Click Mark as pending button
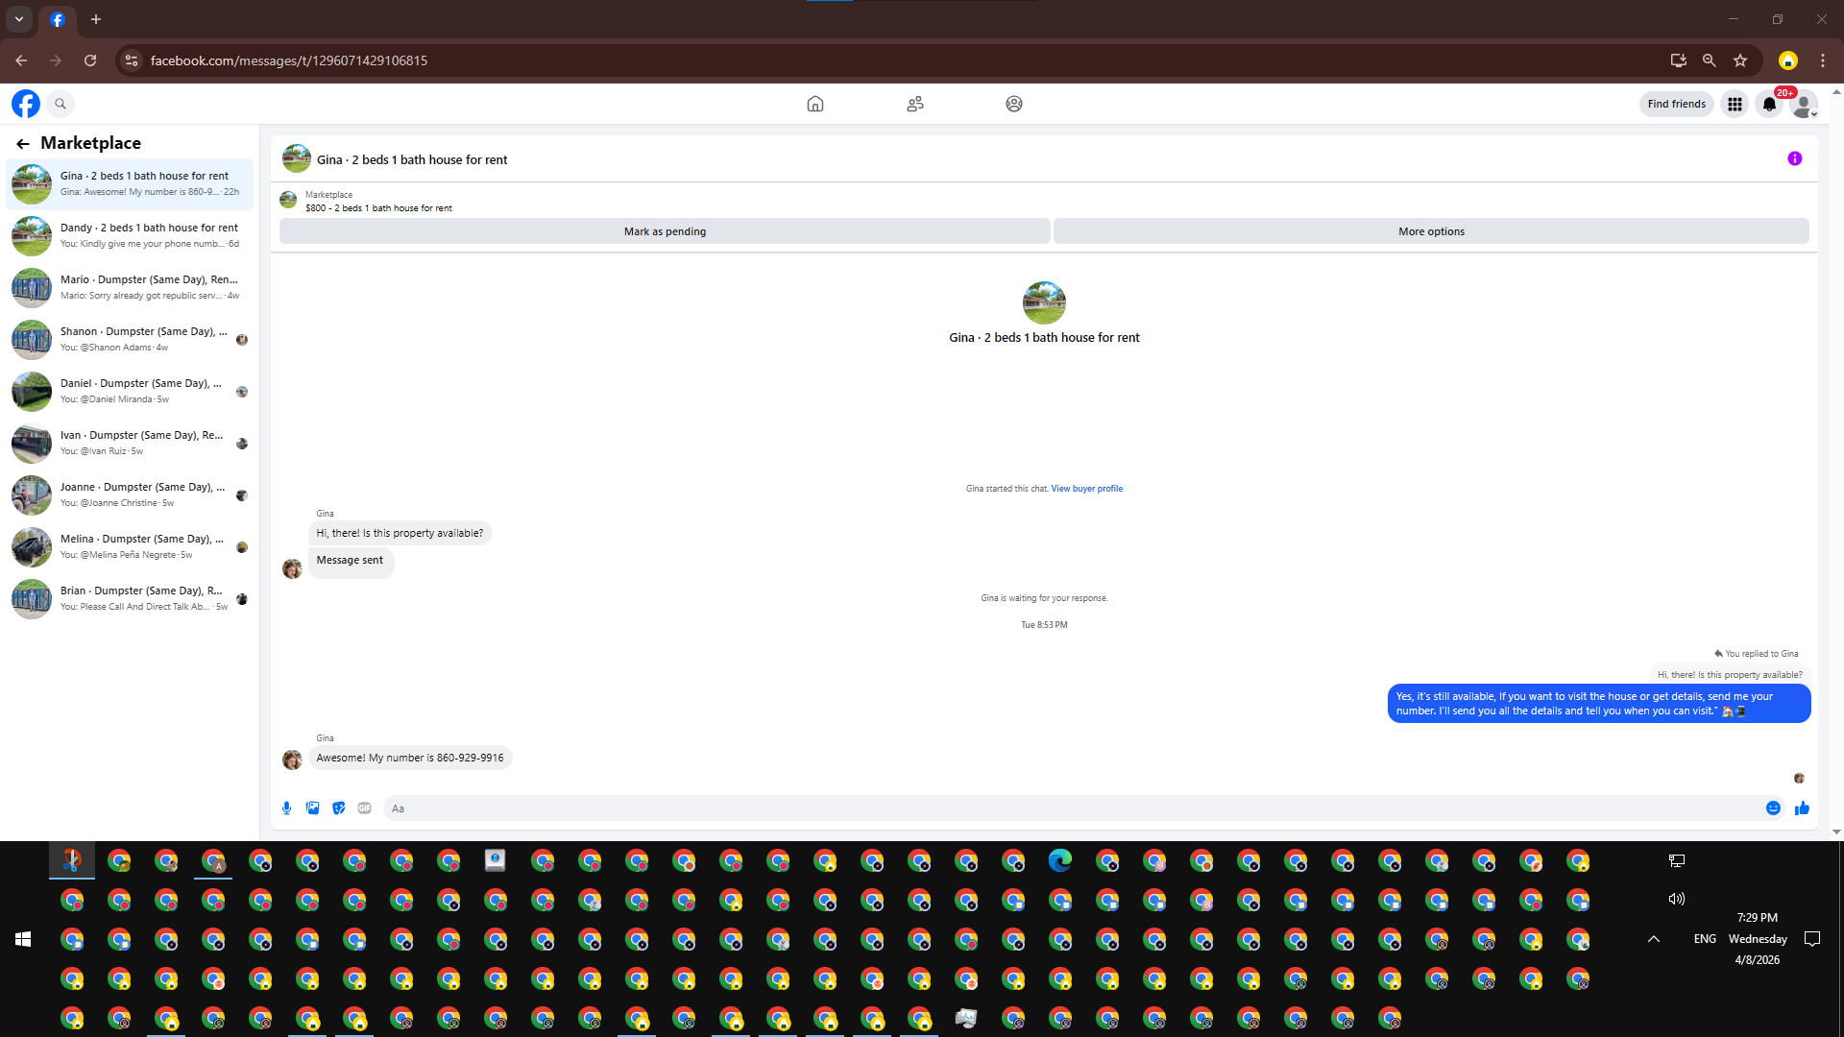The width and height of the screenshot is (1844, 1037). tap(665, 231)
